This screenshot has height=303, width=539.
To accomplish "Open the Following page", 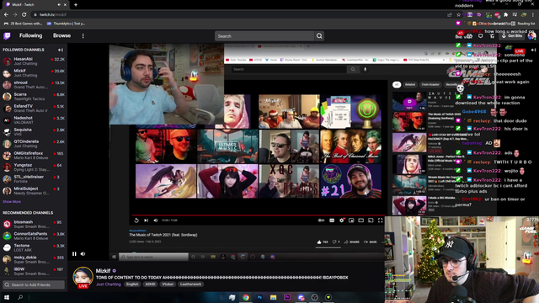I will (x=30, y=35).
